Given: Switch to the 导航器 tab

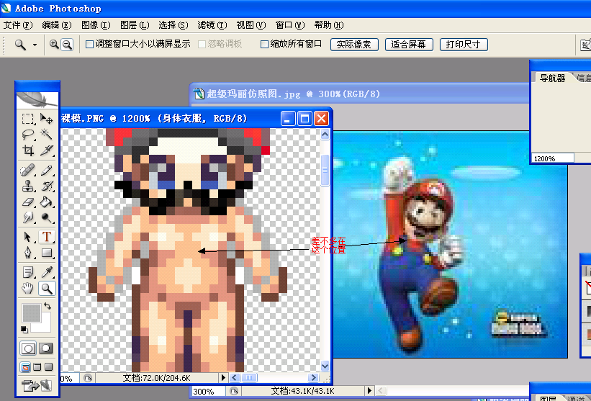Looking at the screenshot, I should (x=553, y=78).
